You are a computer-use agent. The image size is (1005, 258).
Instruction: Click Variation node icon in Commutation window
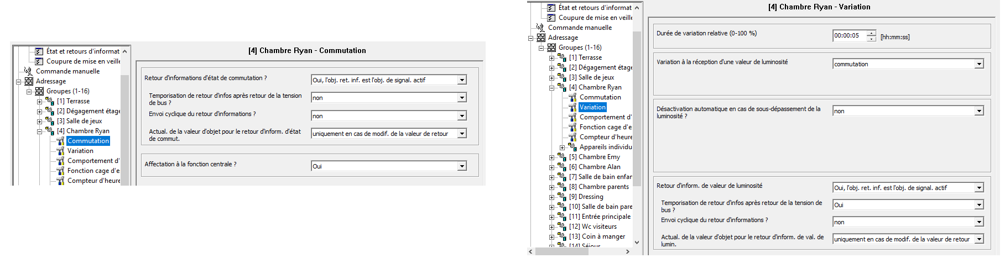click(60, 151)
